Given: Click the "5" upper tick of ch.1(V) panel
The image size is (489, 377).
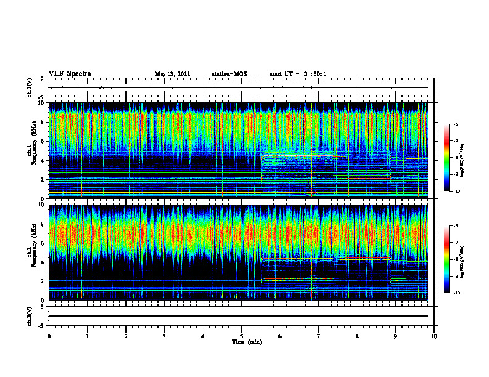Looking at the screenshot, I should tap(43, 78).
